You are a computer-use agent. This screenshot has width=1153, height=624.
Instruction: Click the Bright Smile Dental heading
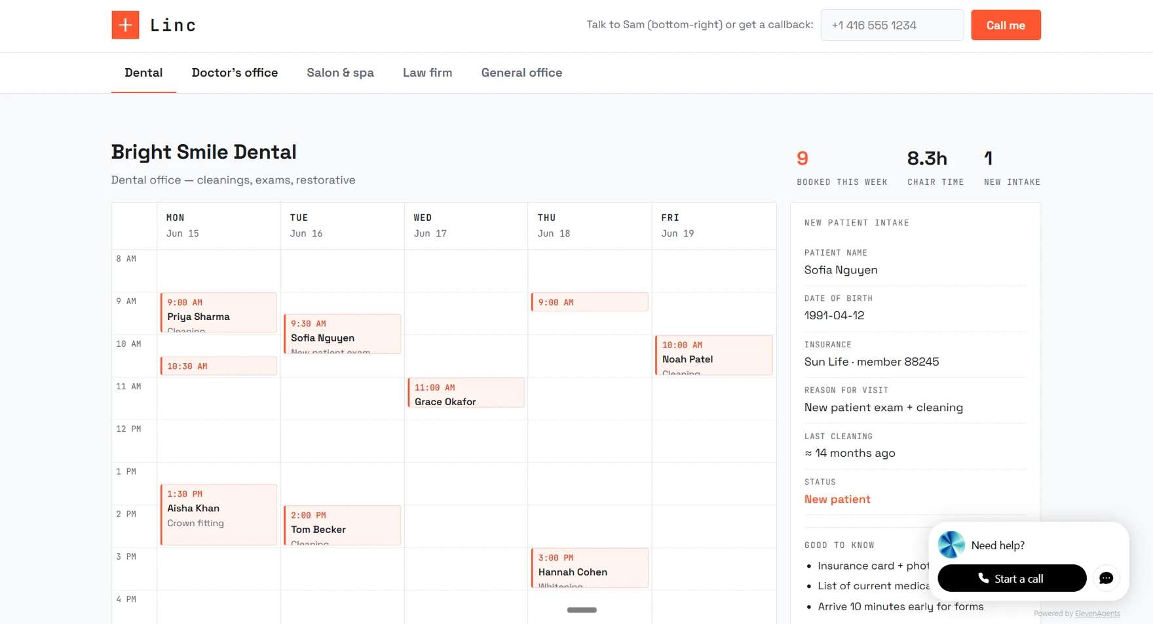point(204,152)
